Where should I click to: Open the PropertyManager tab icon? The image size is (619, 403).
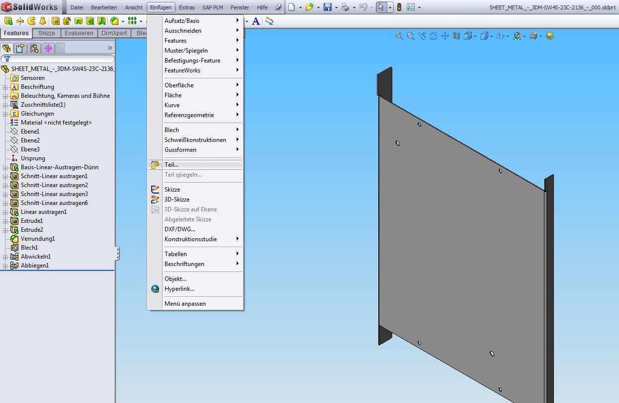point(20,48)
